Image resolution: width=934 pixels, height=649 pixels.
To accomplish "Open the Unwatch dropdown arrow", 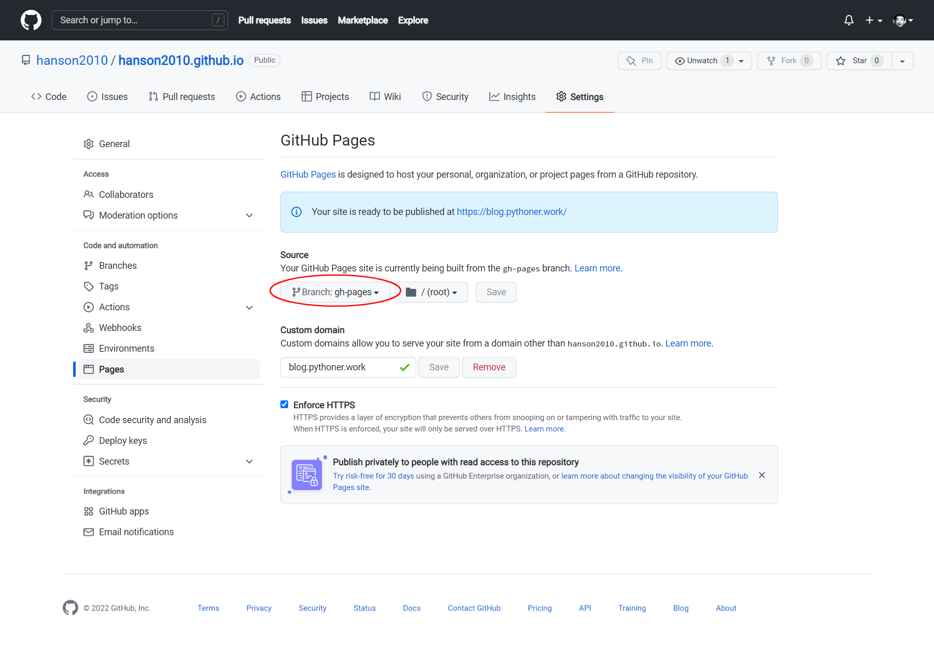I will (742, 61).
